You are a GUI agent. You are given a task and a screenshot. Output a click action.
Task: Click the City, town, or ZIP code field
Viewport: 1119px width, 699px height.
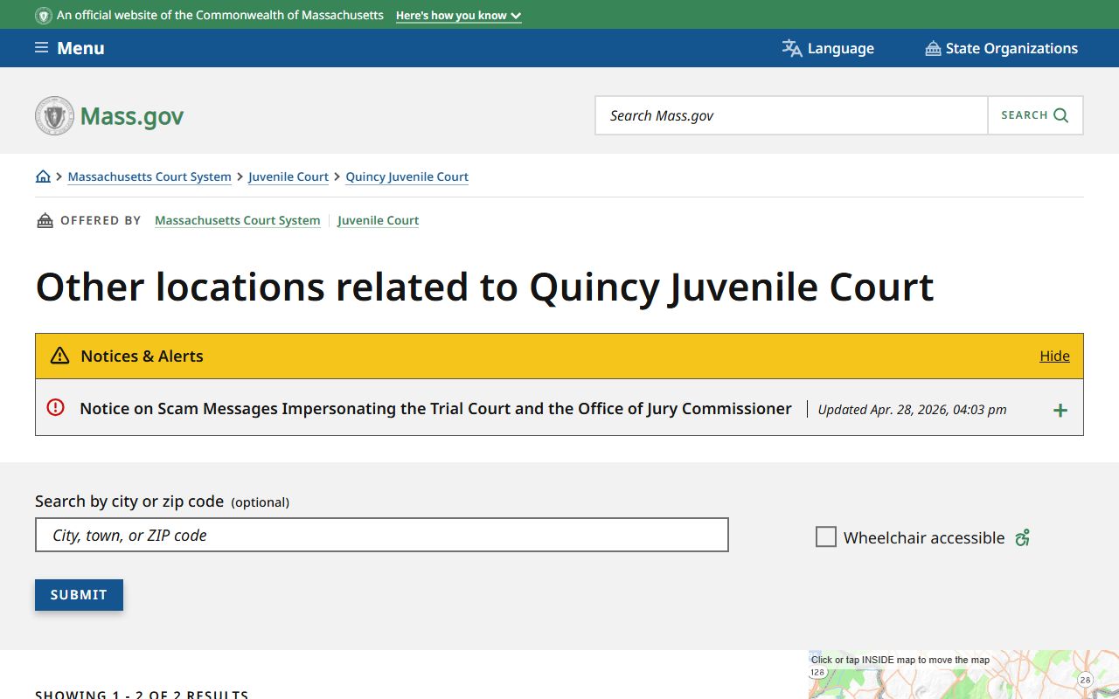tap(382, 535)
